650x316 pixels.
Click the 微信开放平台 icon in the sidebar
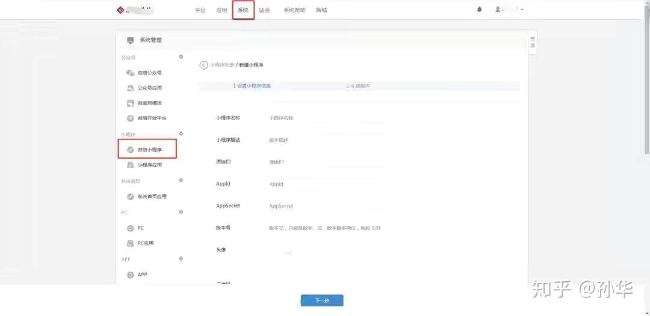pyautogui.click(x=130, y=118)
